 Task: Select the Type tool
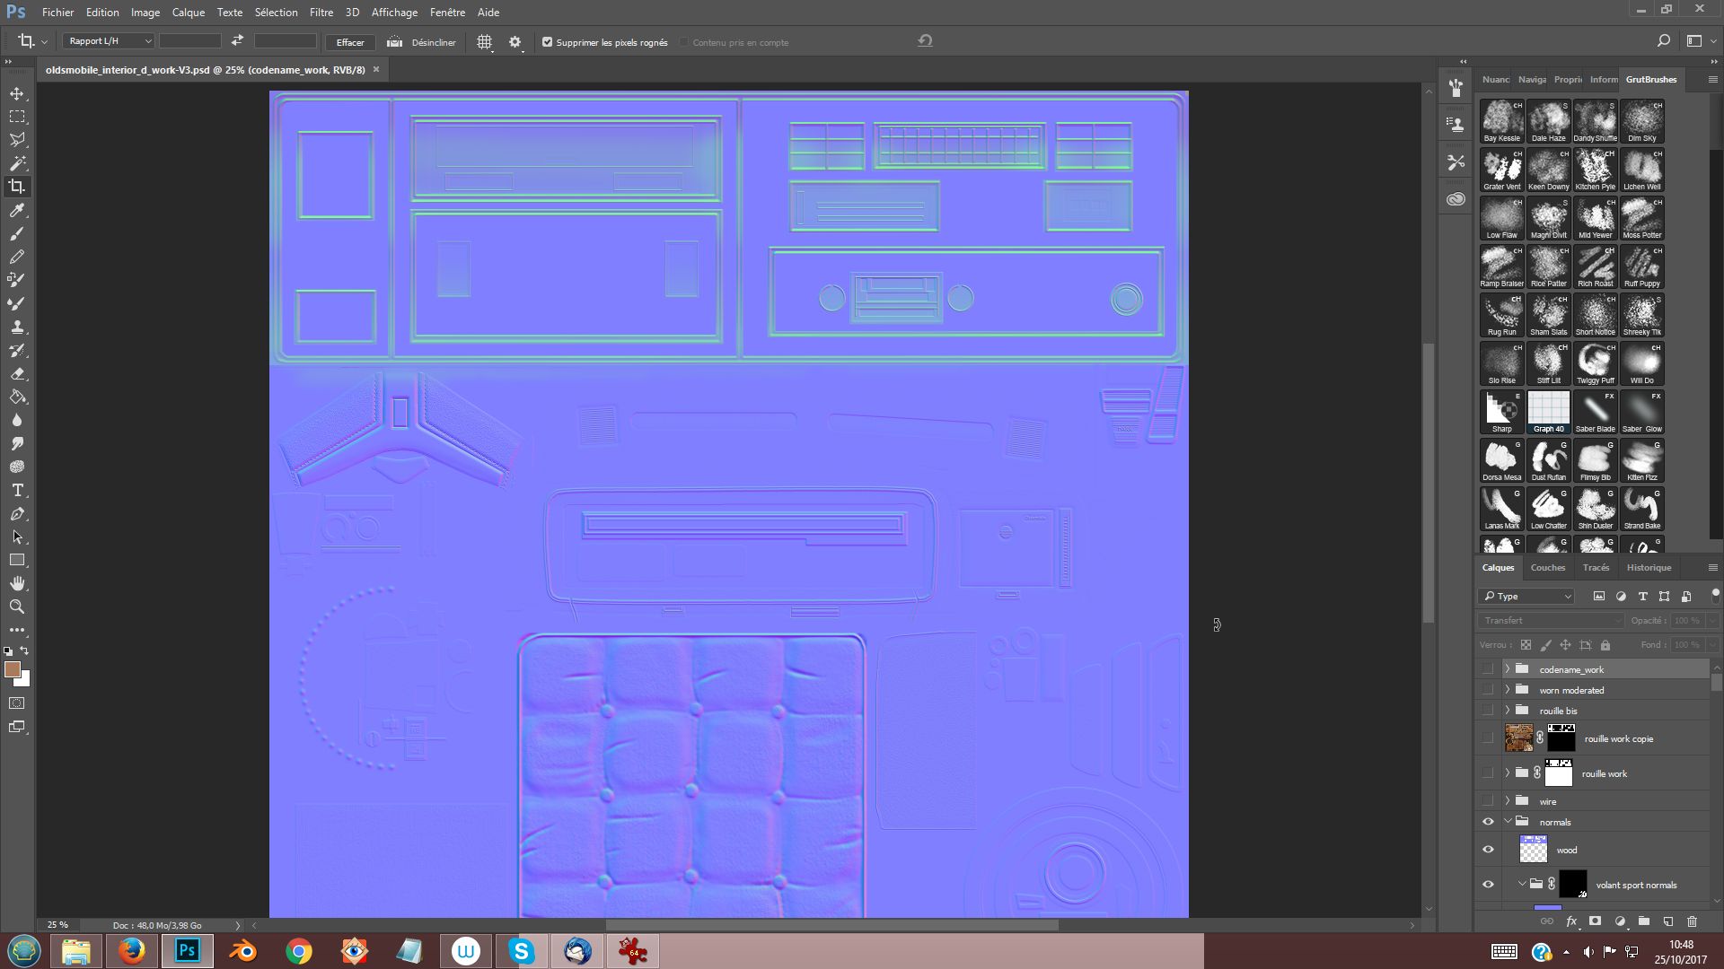click(x=17, y=490)
